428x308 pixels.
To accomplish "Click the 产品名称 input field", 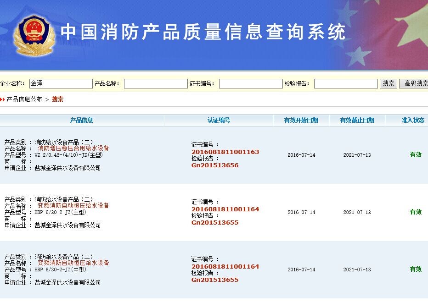I will point(156,83).
